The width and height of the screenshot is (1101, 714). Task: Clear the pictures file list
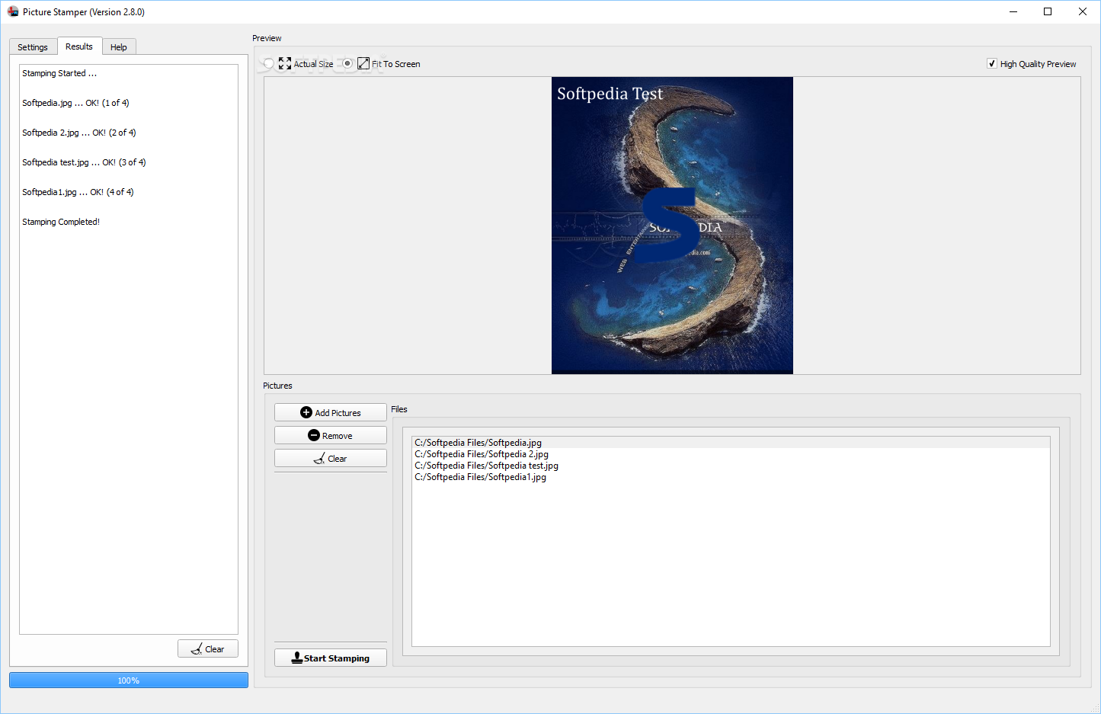pos(331,458)
